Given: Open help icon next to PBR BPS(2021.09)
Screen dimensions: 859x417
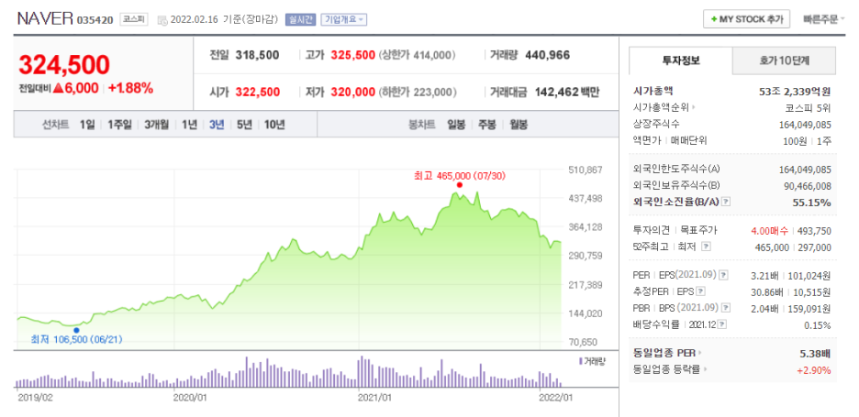Looking at the screenshot, I should (x=727, y=308).
